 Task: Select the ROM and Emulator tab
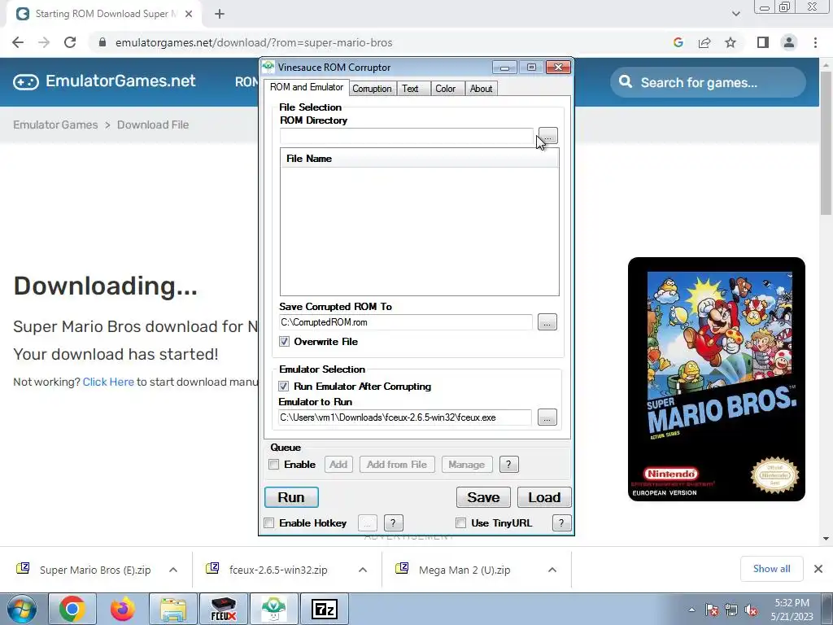click(307, 87)
